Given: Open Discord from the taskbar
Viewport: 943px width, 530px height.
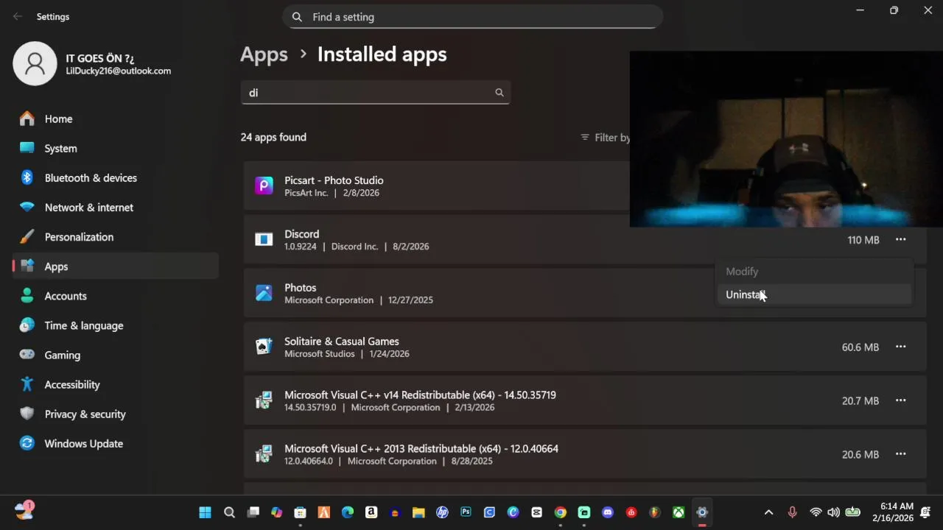Looking at the screenshot, I should [x=608, y=512].
